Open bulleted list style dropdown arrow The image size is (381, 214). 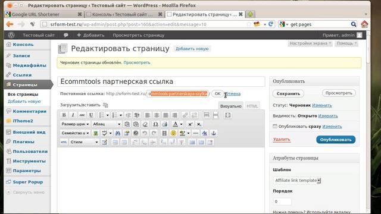pyautogui.click(x=107, y=115)
